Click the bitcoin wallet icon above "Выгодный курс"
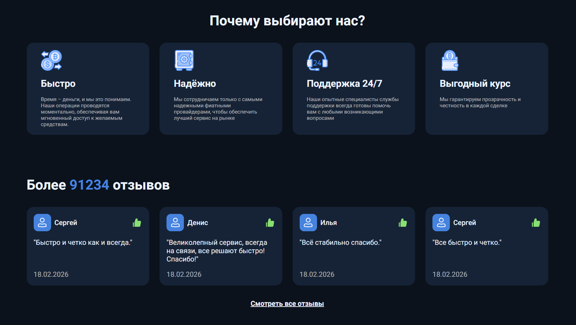576x325 pixels. coord(450,61)
